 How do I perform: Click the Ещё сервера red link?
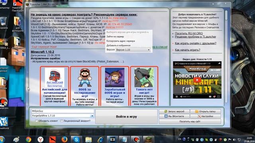(x=44, y=47)
